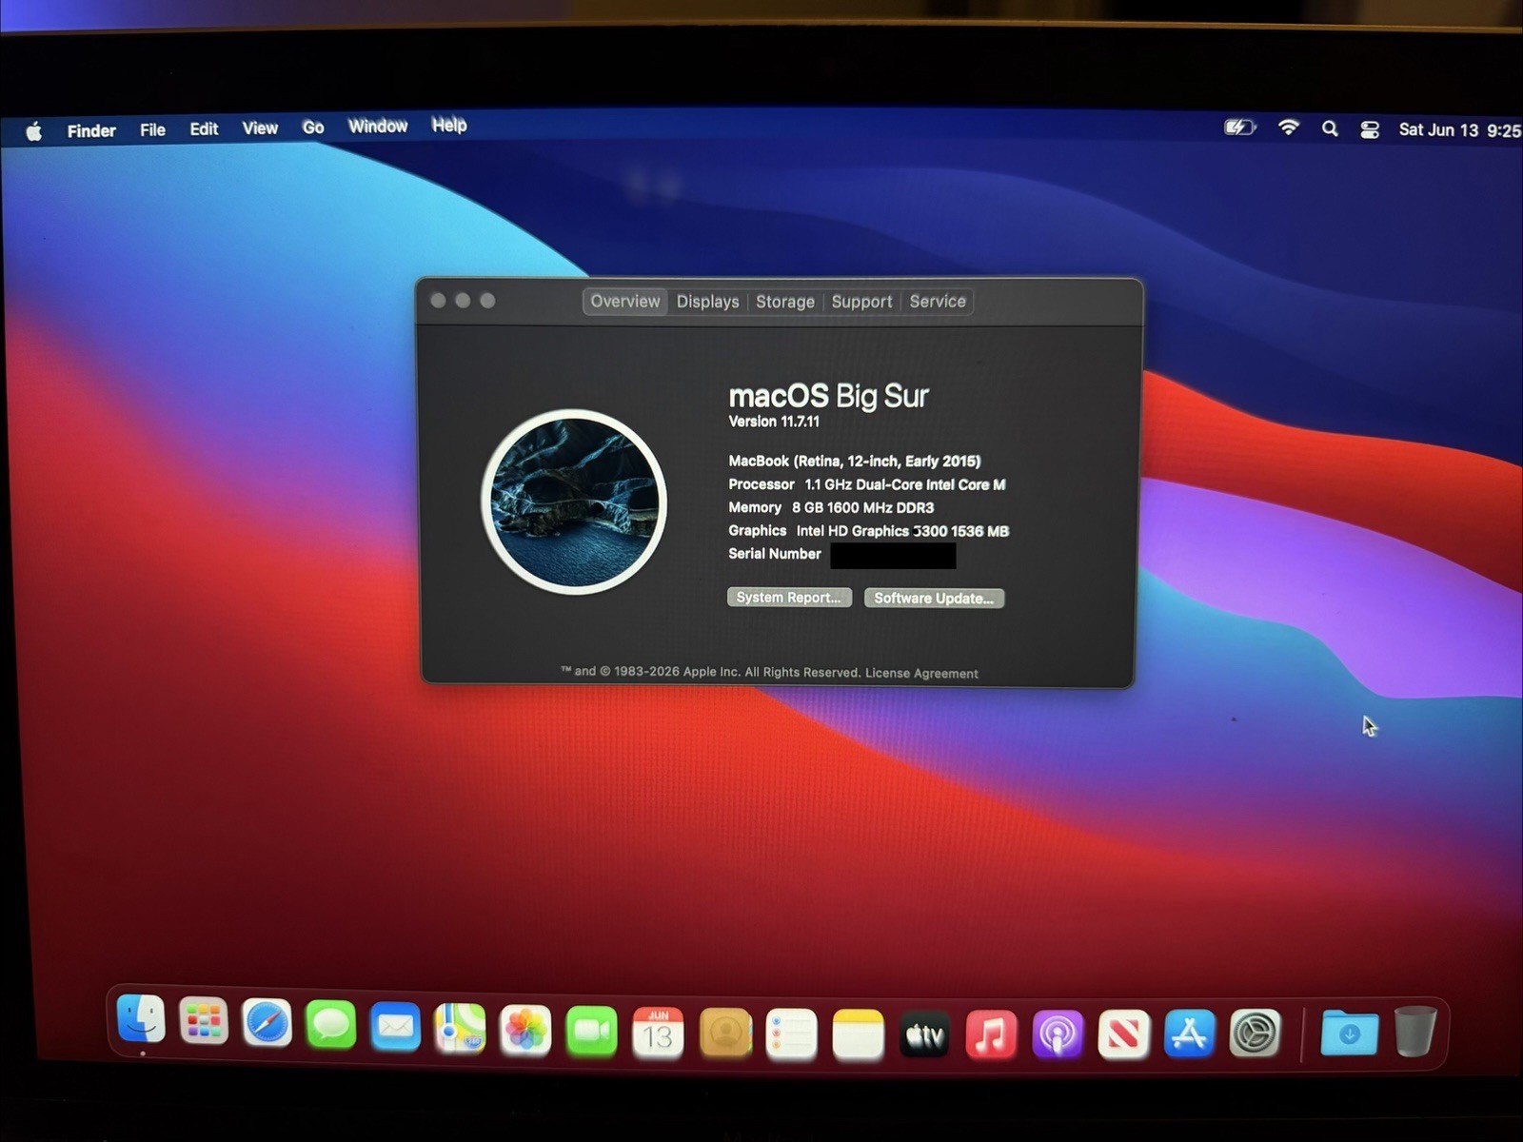The image size is (1523, 1142).
Task: Open Reminders app in the Dock
Action: [792, 1034]
